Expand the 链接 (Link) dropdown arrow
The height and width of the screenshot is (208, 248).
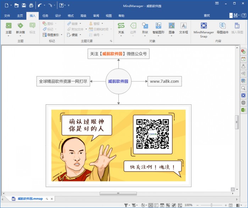tap(80, 23)
